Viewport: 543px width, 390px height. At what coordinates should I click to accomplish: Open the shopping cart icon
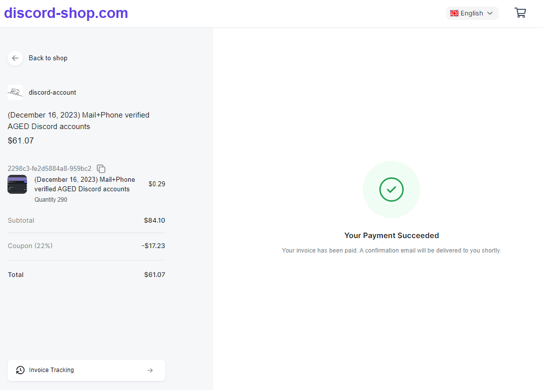(x=520, y=13)
